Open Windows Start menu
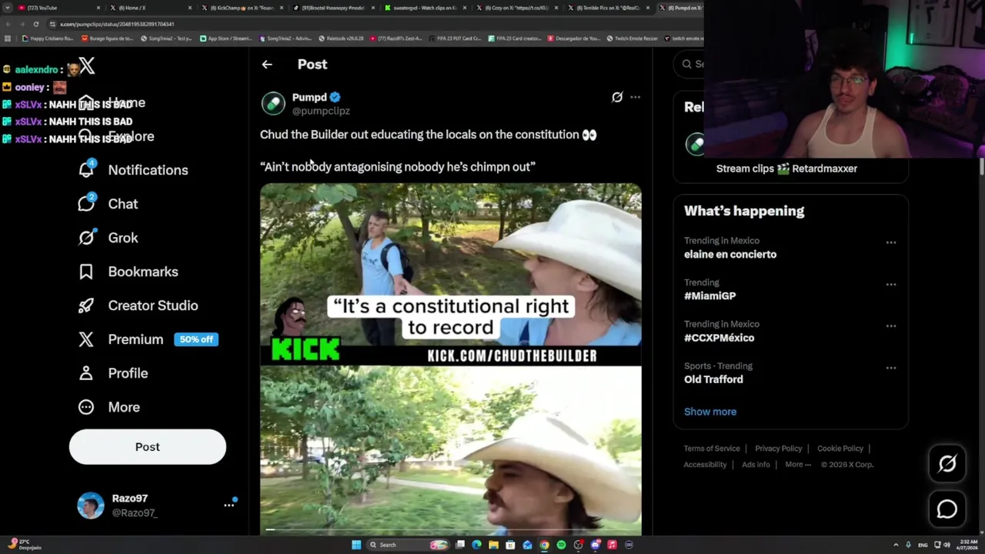The width and height of the screenshot is (985, 554). pos(356,545)
